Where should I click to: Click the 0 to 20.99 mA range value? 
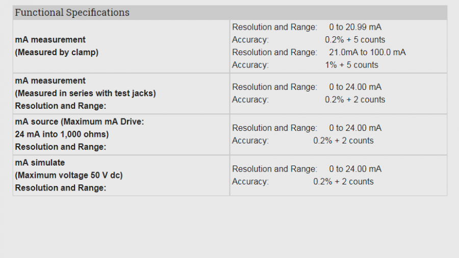pyautogui.click(x=355, y=27)
